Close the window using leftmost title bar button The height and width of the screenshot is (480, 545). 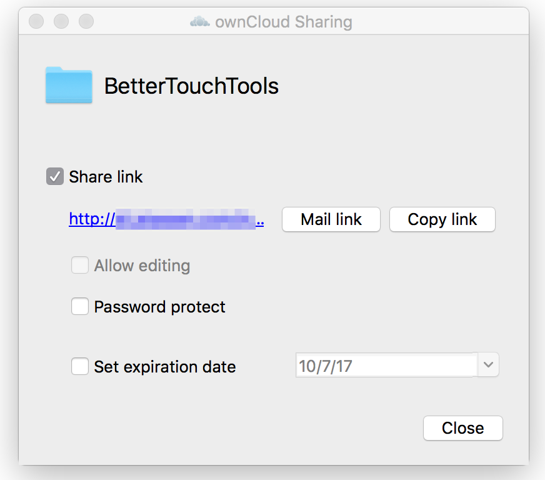click(x=36, y=21)
